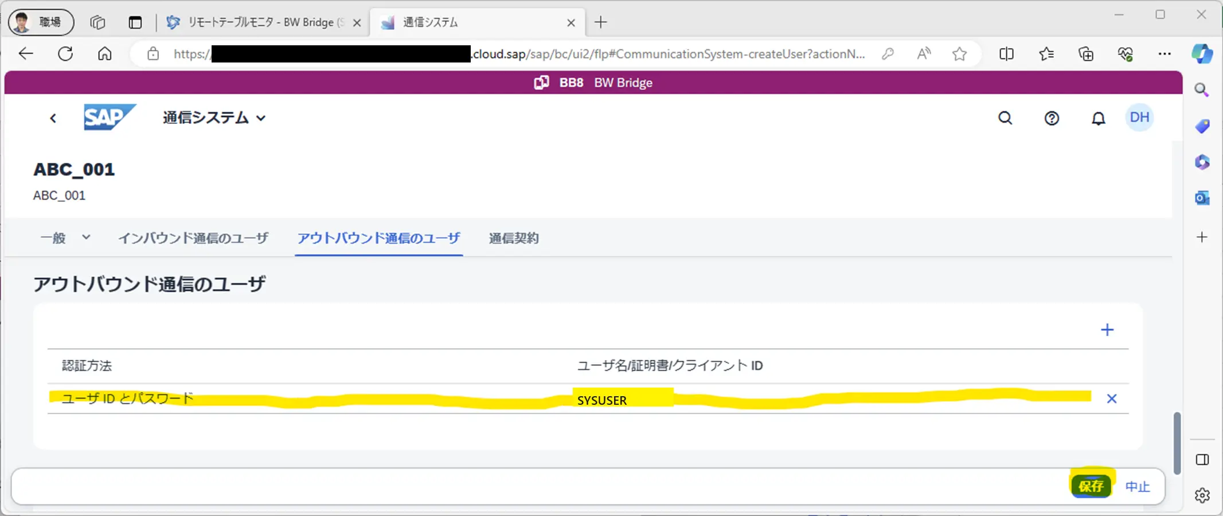Image resolution: width=1223 pixels, height=516 pixels.
Task: Toggle the vertical tabs icon
Action: pos(135,22)
